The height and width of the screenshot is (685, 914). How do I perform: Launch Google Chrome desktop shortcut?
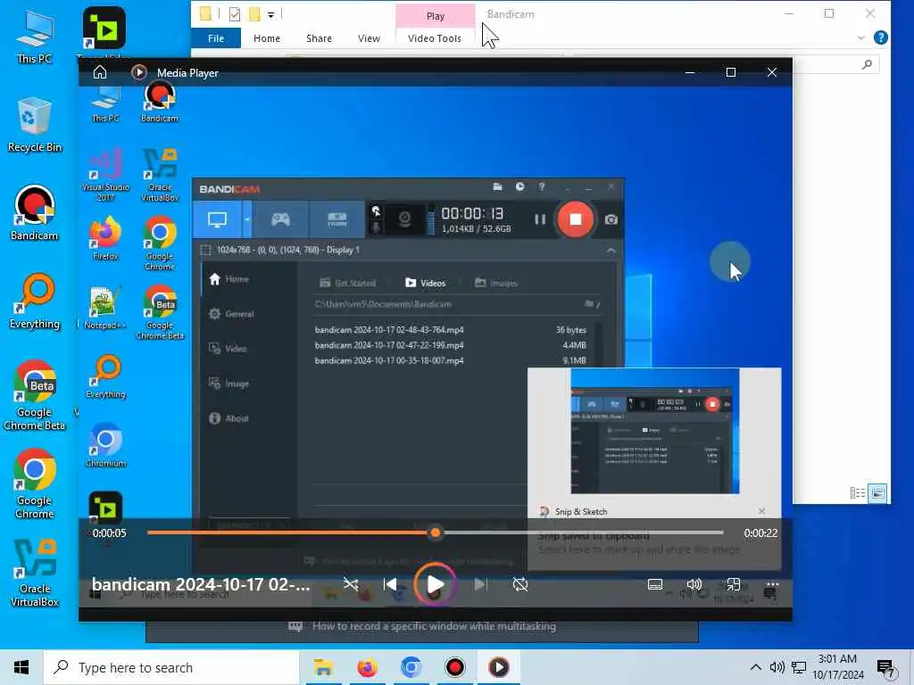coord(35,484)
